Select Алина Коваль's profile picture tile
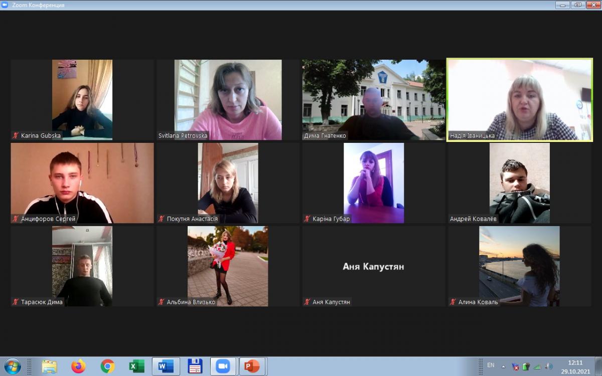602x376 pixels. 519,266
